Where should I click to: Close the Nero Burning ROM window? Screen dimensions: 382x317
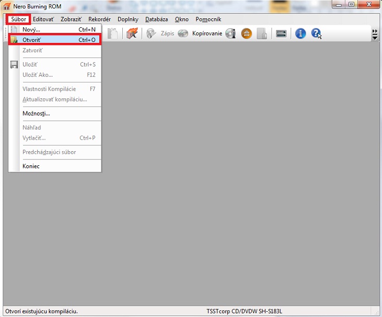[369, 4]
